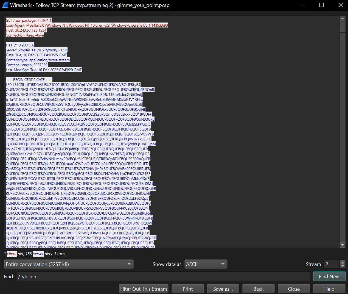The image size is (348, 294).
Task: Click the server label in packet summary
Action: tap(38, 254)
